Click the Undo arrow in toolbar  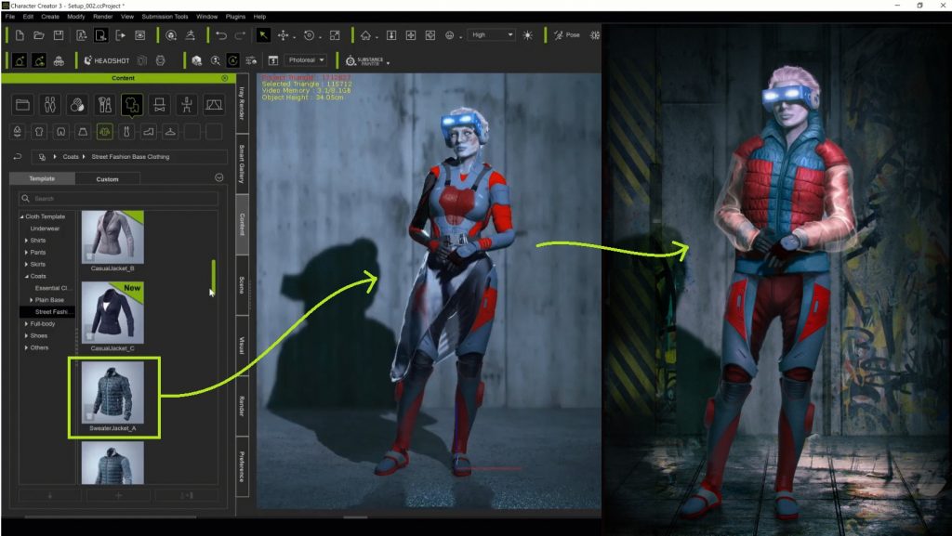[220, 35]
